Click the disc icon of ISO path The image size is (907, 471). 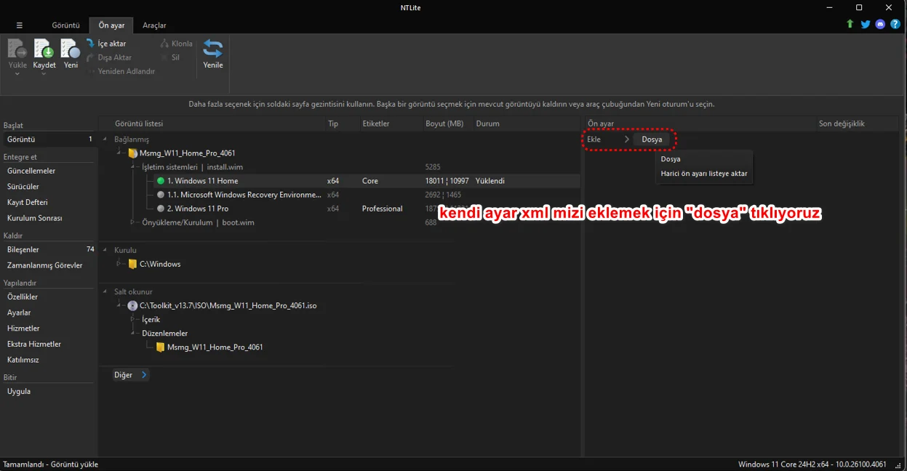pyautogui.click(x=132, y=306)
